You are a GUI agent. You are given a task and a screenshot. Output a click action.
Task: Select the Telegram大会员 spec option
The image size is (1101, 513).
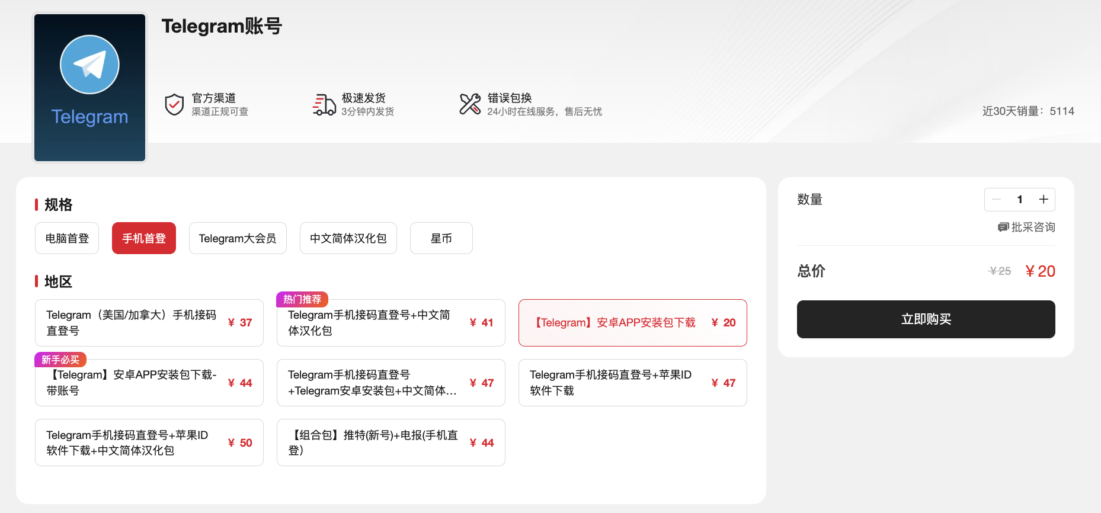[238, 238]
